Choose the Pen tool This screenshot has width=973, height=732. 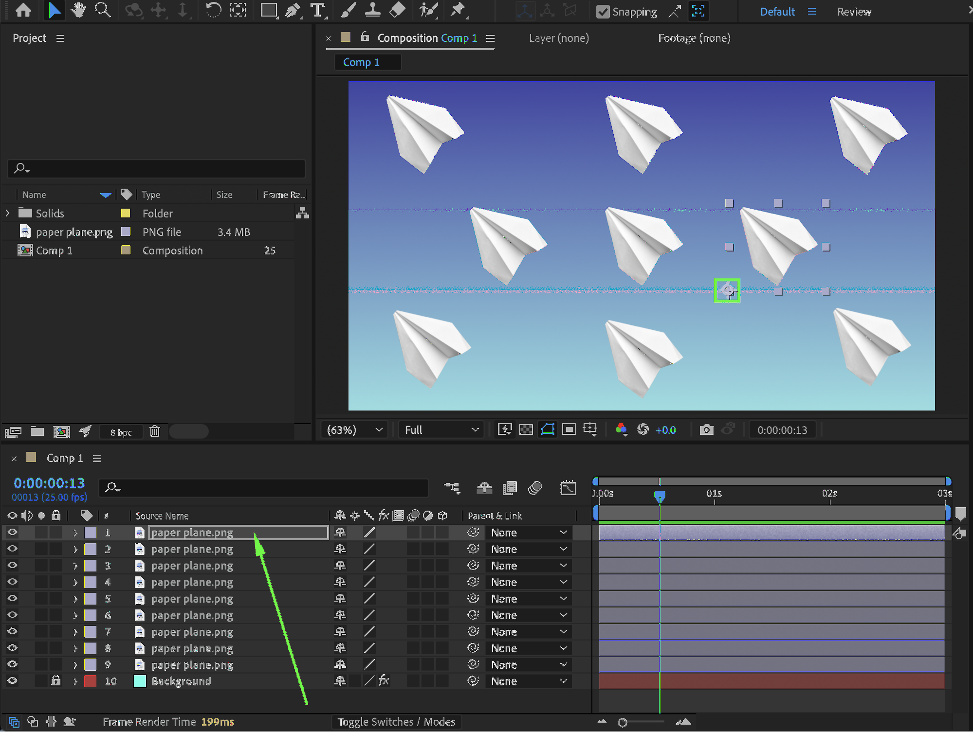click(x=293, y=10)
